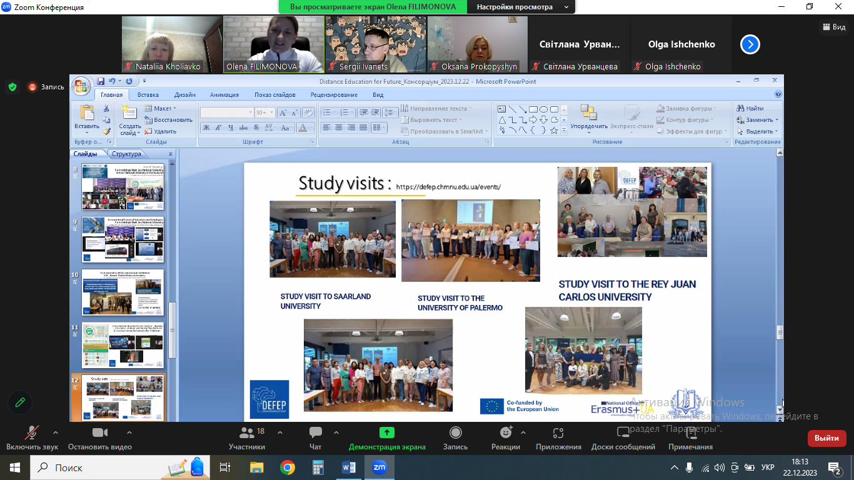This screenshot has height=480, width=854.
Task: Toggle strikethrough text formatting
Action: tap(243, 127)
